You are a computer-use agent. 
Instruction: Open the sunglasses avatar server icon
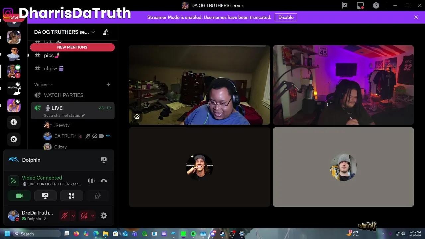[x=14, y=54]
